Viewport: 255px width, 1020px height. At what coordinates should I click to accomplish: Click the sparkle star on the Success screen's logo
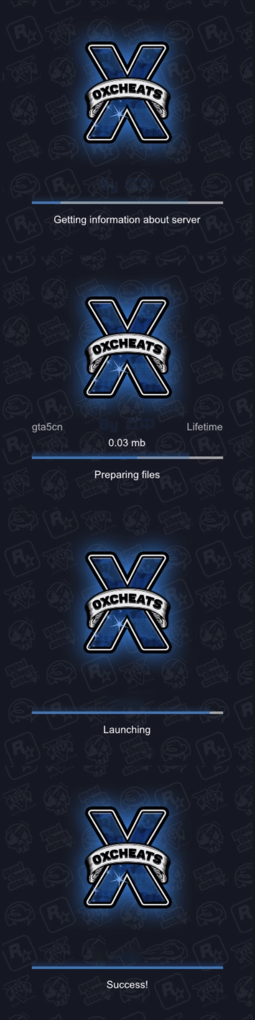pos(119,878)
